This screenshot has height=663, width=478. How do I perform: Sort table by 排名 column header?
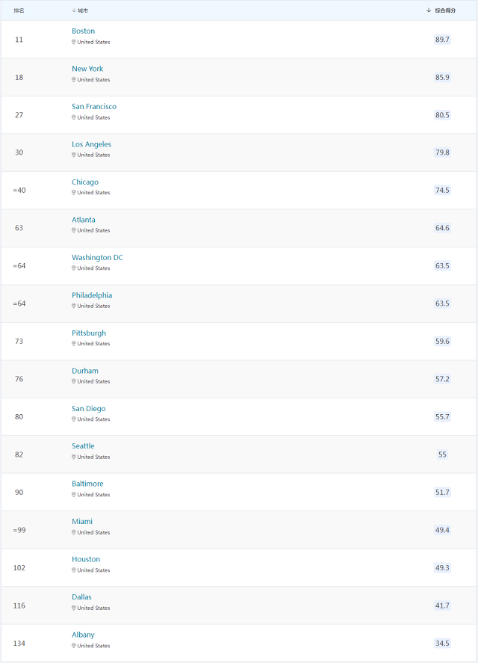coord(19,10)
